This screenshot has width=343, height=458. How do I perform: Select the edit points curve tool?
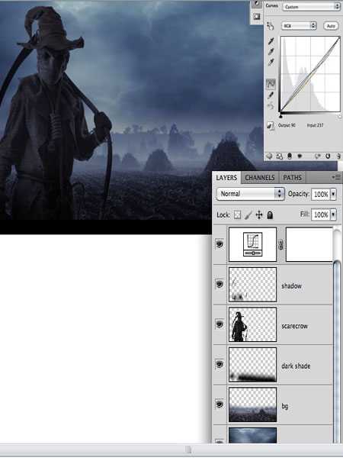tap(271, 85)
